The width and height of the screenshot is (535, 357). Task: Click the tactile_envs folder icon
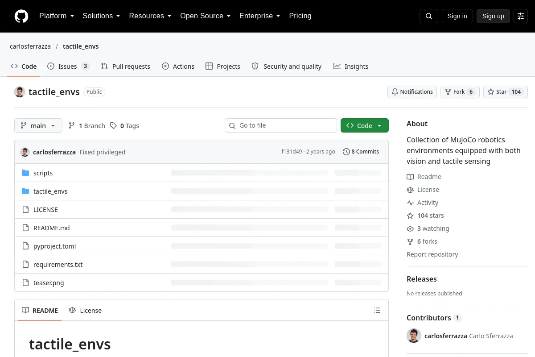click(25, 191)
